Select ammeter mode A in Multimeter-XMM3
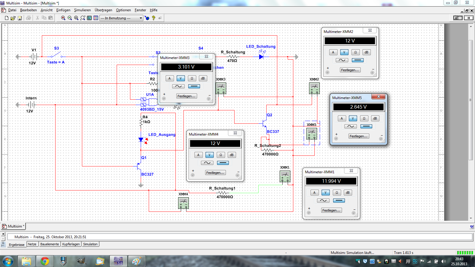 coord(170,78)
